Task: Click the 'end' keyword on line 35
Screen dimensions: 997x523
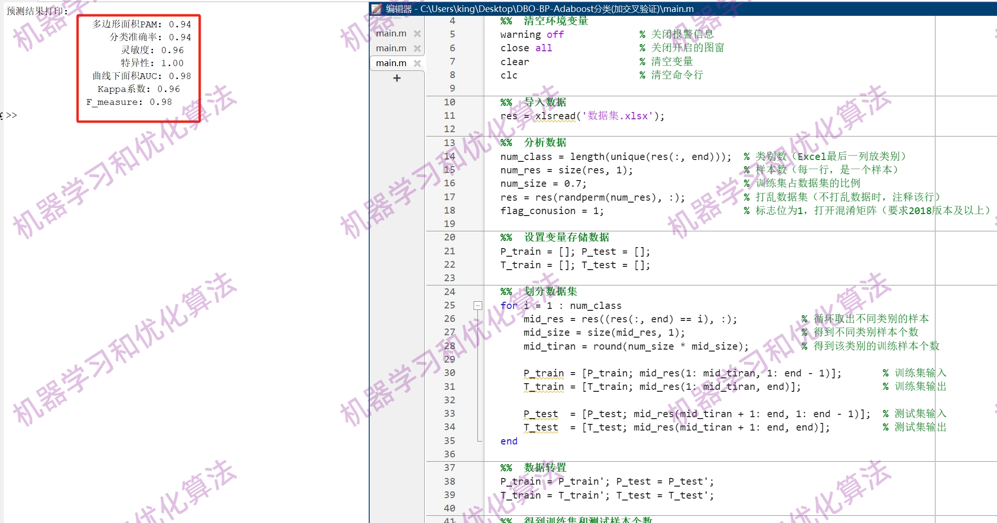Action: tap(508, 441)
